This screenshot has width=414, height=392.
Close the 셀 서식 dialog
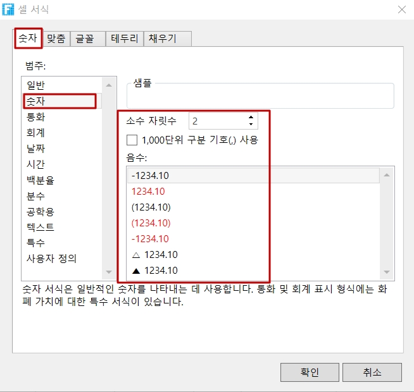tap(401, 9)
